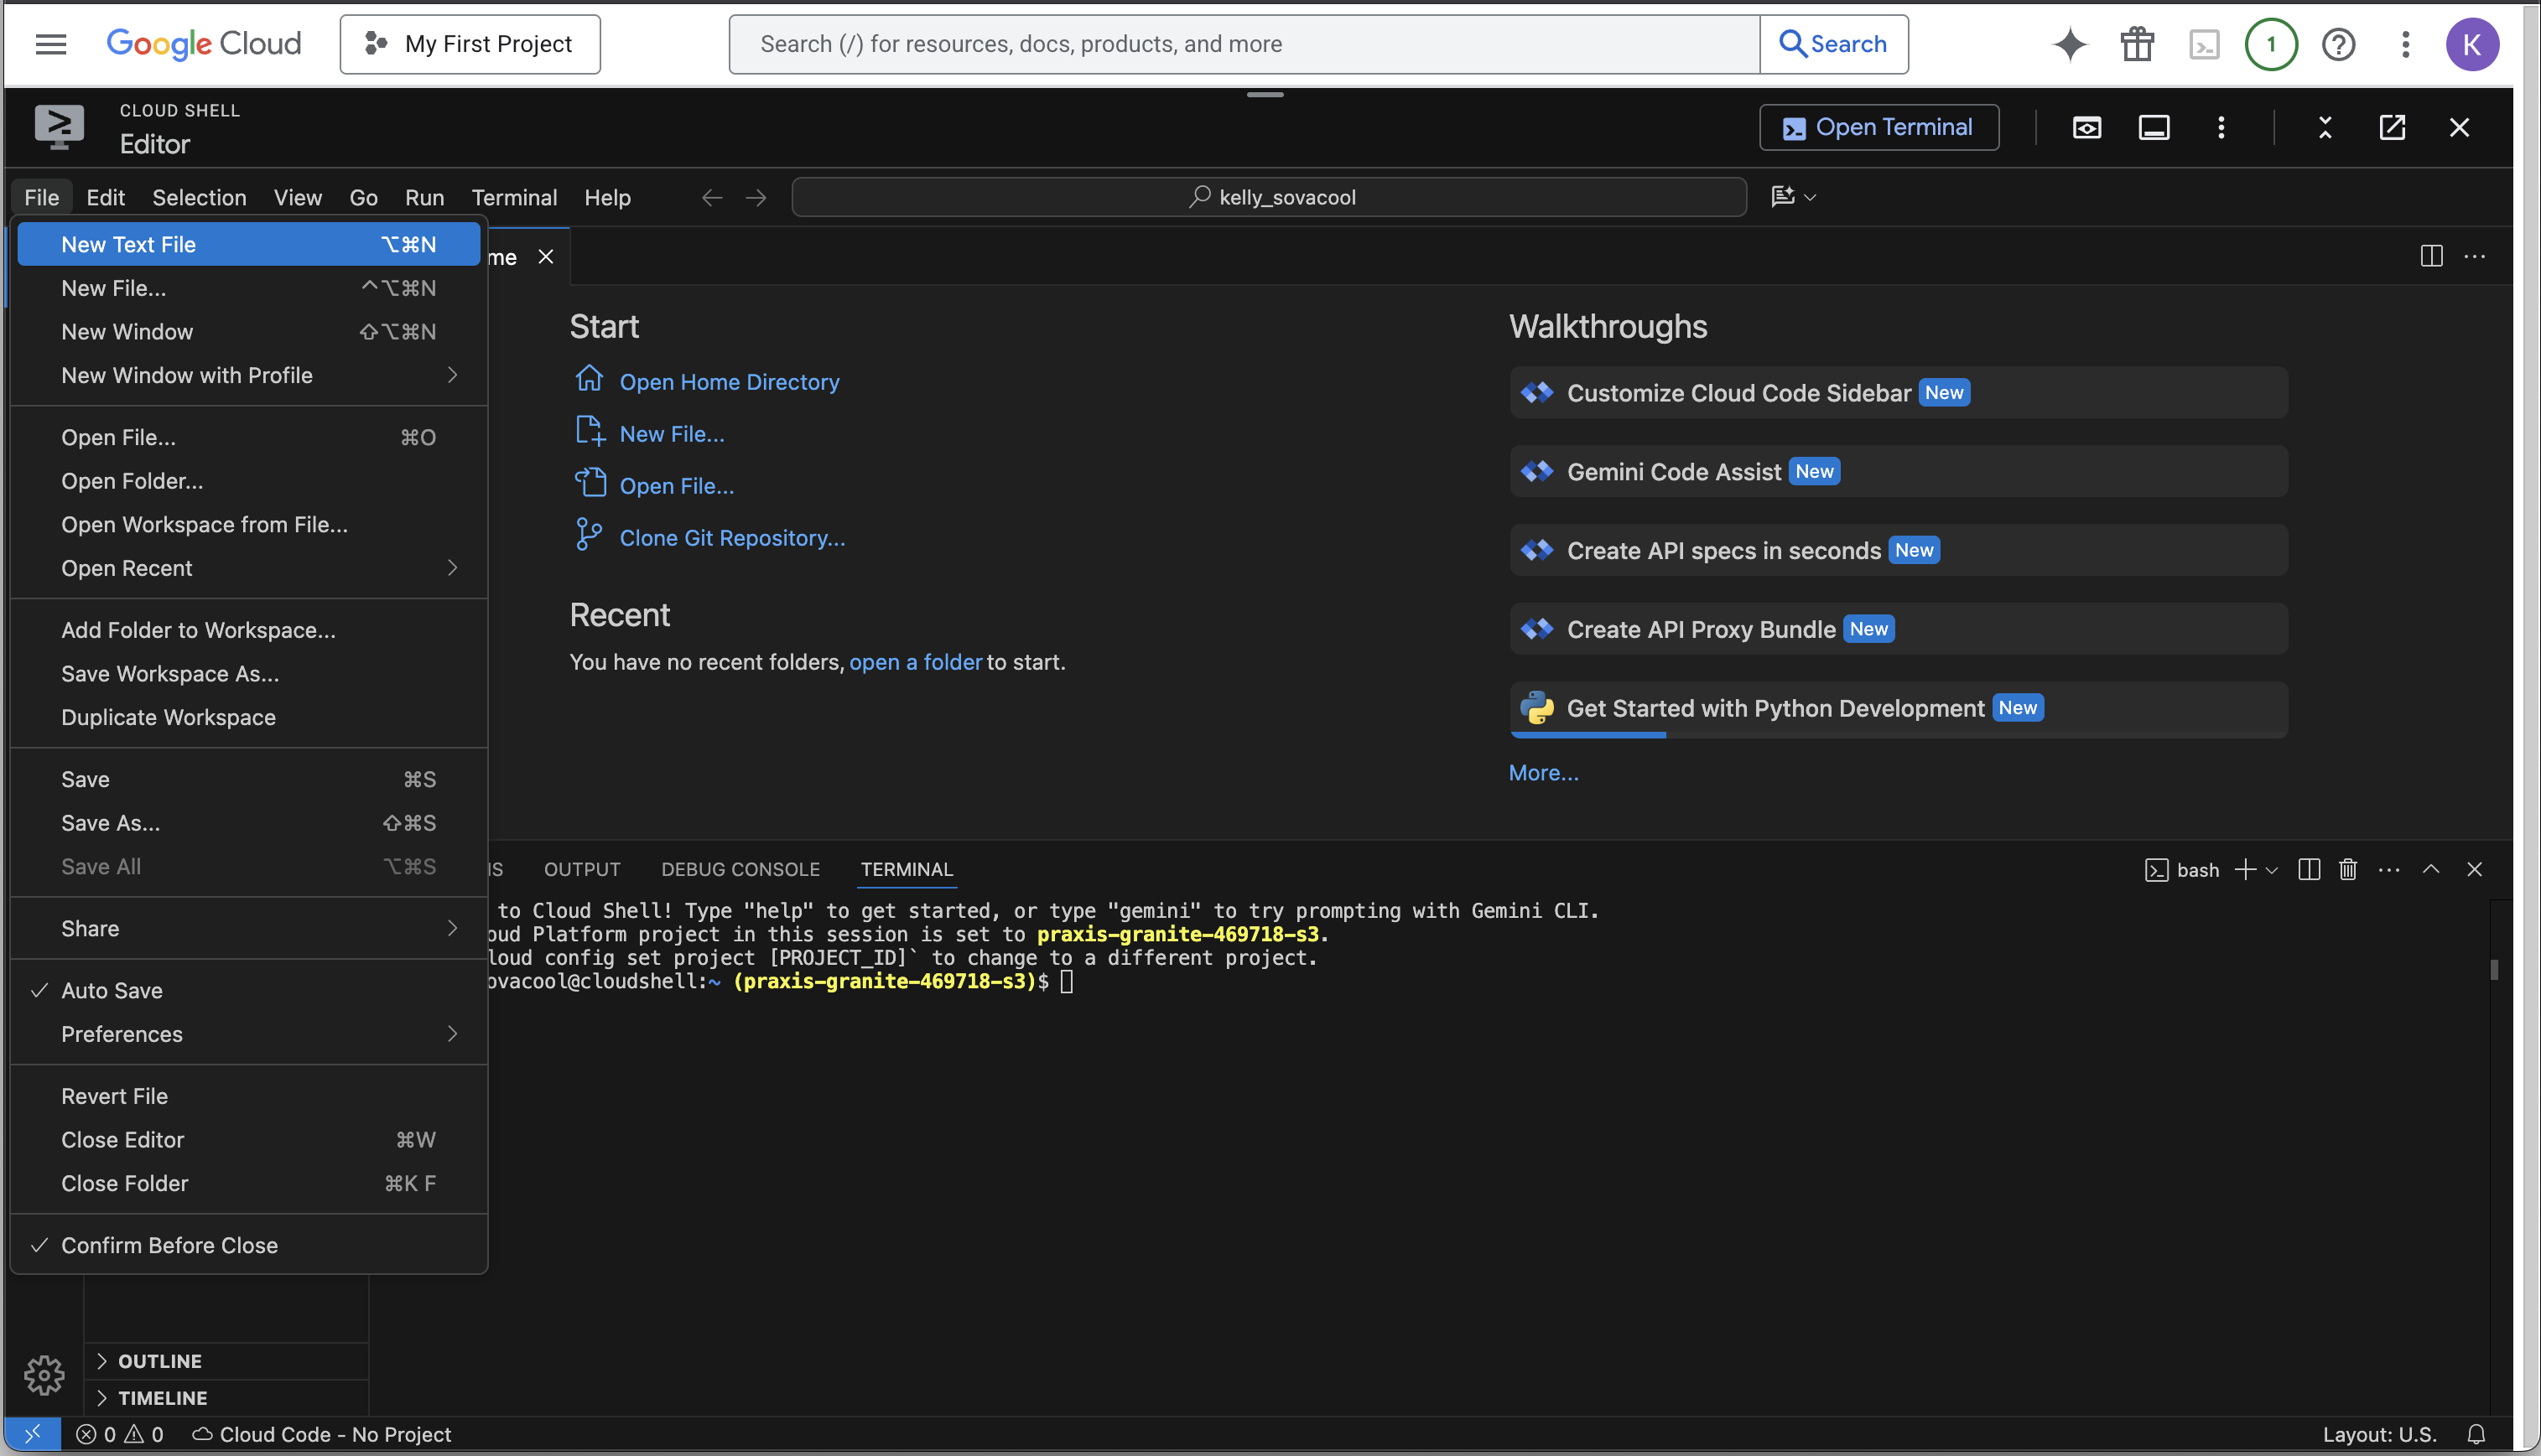Screen dimensions: 2541x1456
Task: Click the Open Terminal button
Action: 1878,128
